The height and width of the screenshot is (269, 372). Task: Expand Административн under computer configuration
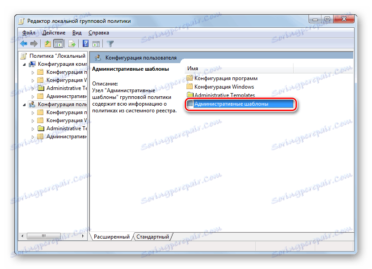click(33, 97)
